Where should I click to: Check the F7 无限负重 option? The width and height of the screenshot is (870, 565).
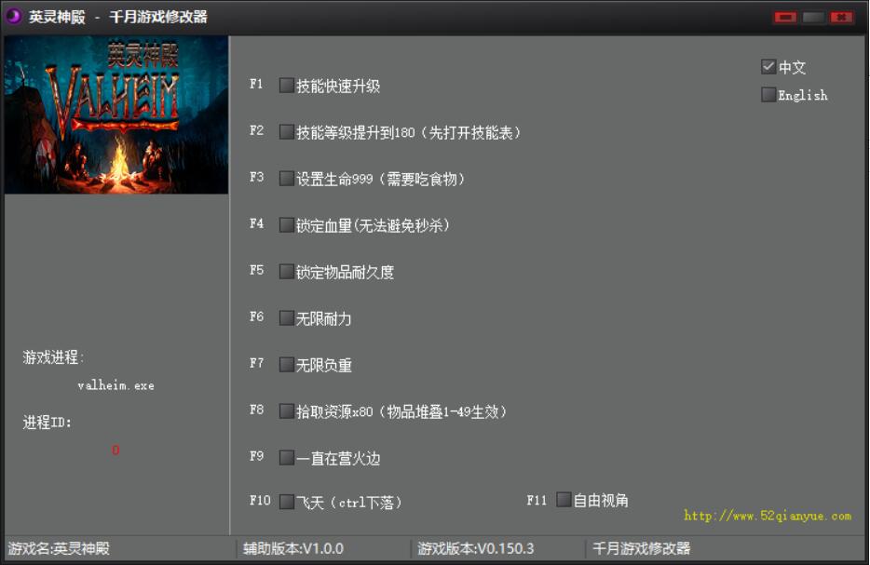(x=287, y=365)
